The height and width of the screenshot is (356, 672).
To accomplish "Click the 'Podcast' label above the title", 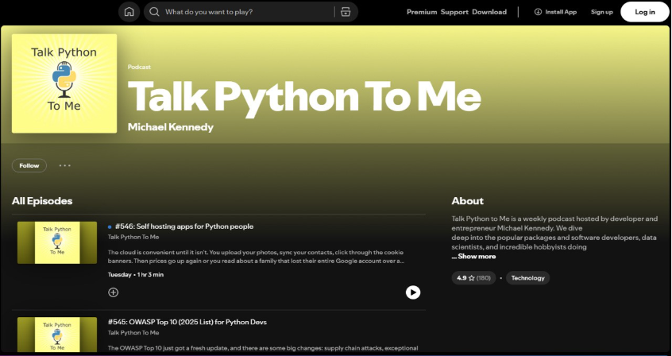I will (x=139, y=67).
